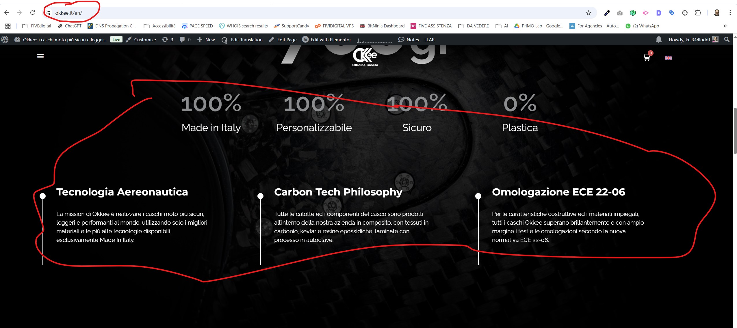737x328 pixels.
Task: Open PrIMO Lab Google bookmark
Action: (539, 26)
